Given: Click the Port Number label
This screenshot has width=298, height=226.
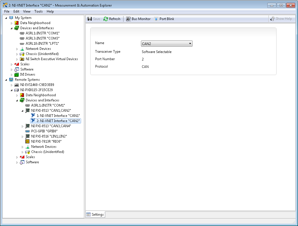Looking at the screenshot, I should click(x=105, y=59).
